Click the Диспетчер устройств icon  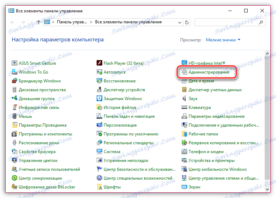[99, 89]
